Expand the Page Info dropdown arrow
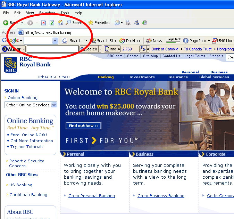Viewport: 234px width, 219px height. 209,41
